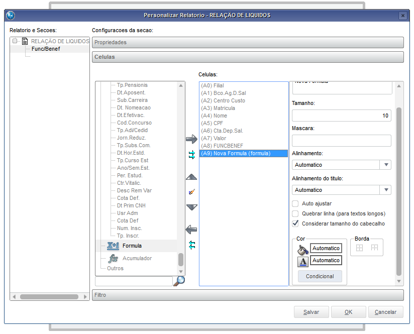This screenshot has height=334, width=414.
Task: Click the Tamanho input field
Action: (x=341, y=116)
